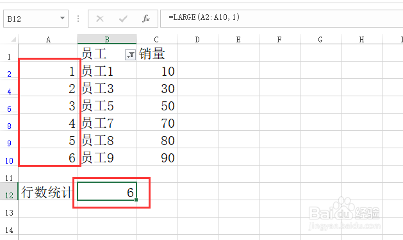403x240 pixels.
Task: Click sales value 80
Action: 156,139
